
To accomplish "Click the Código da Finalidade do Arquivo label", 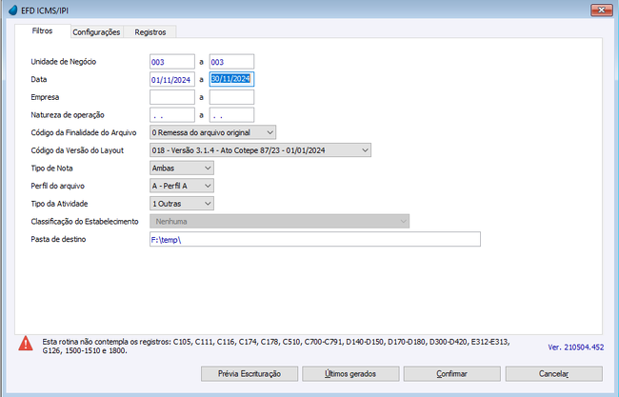I will tap(84, 132).
